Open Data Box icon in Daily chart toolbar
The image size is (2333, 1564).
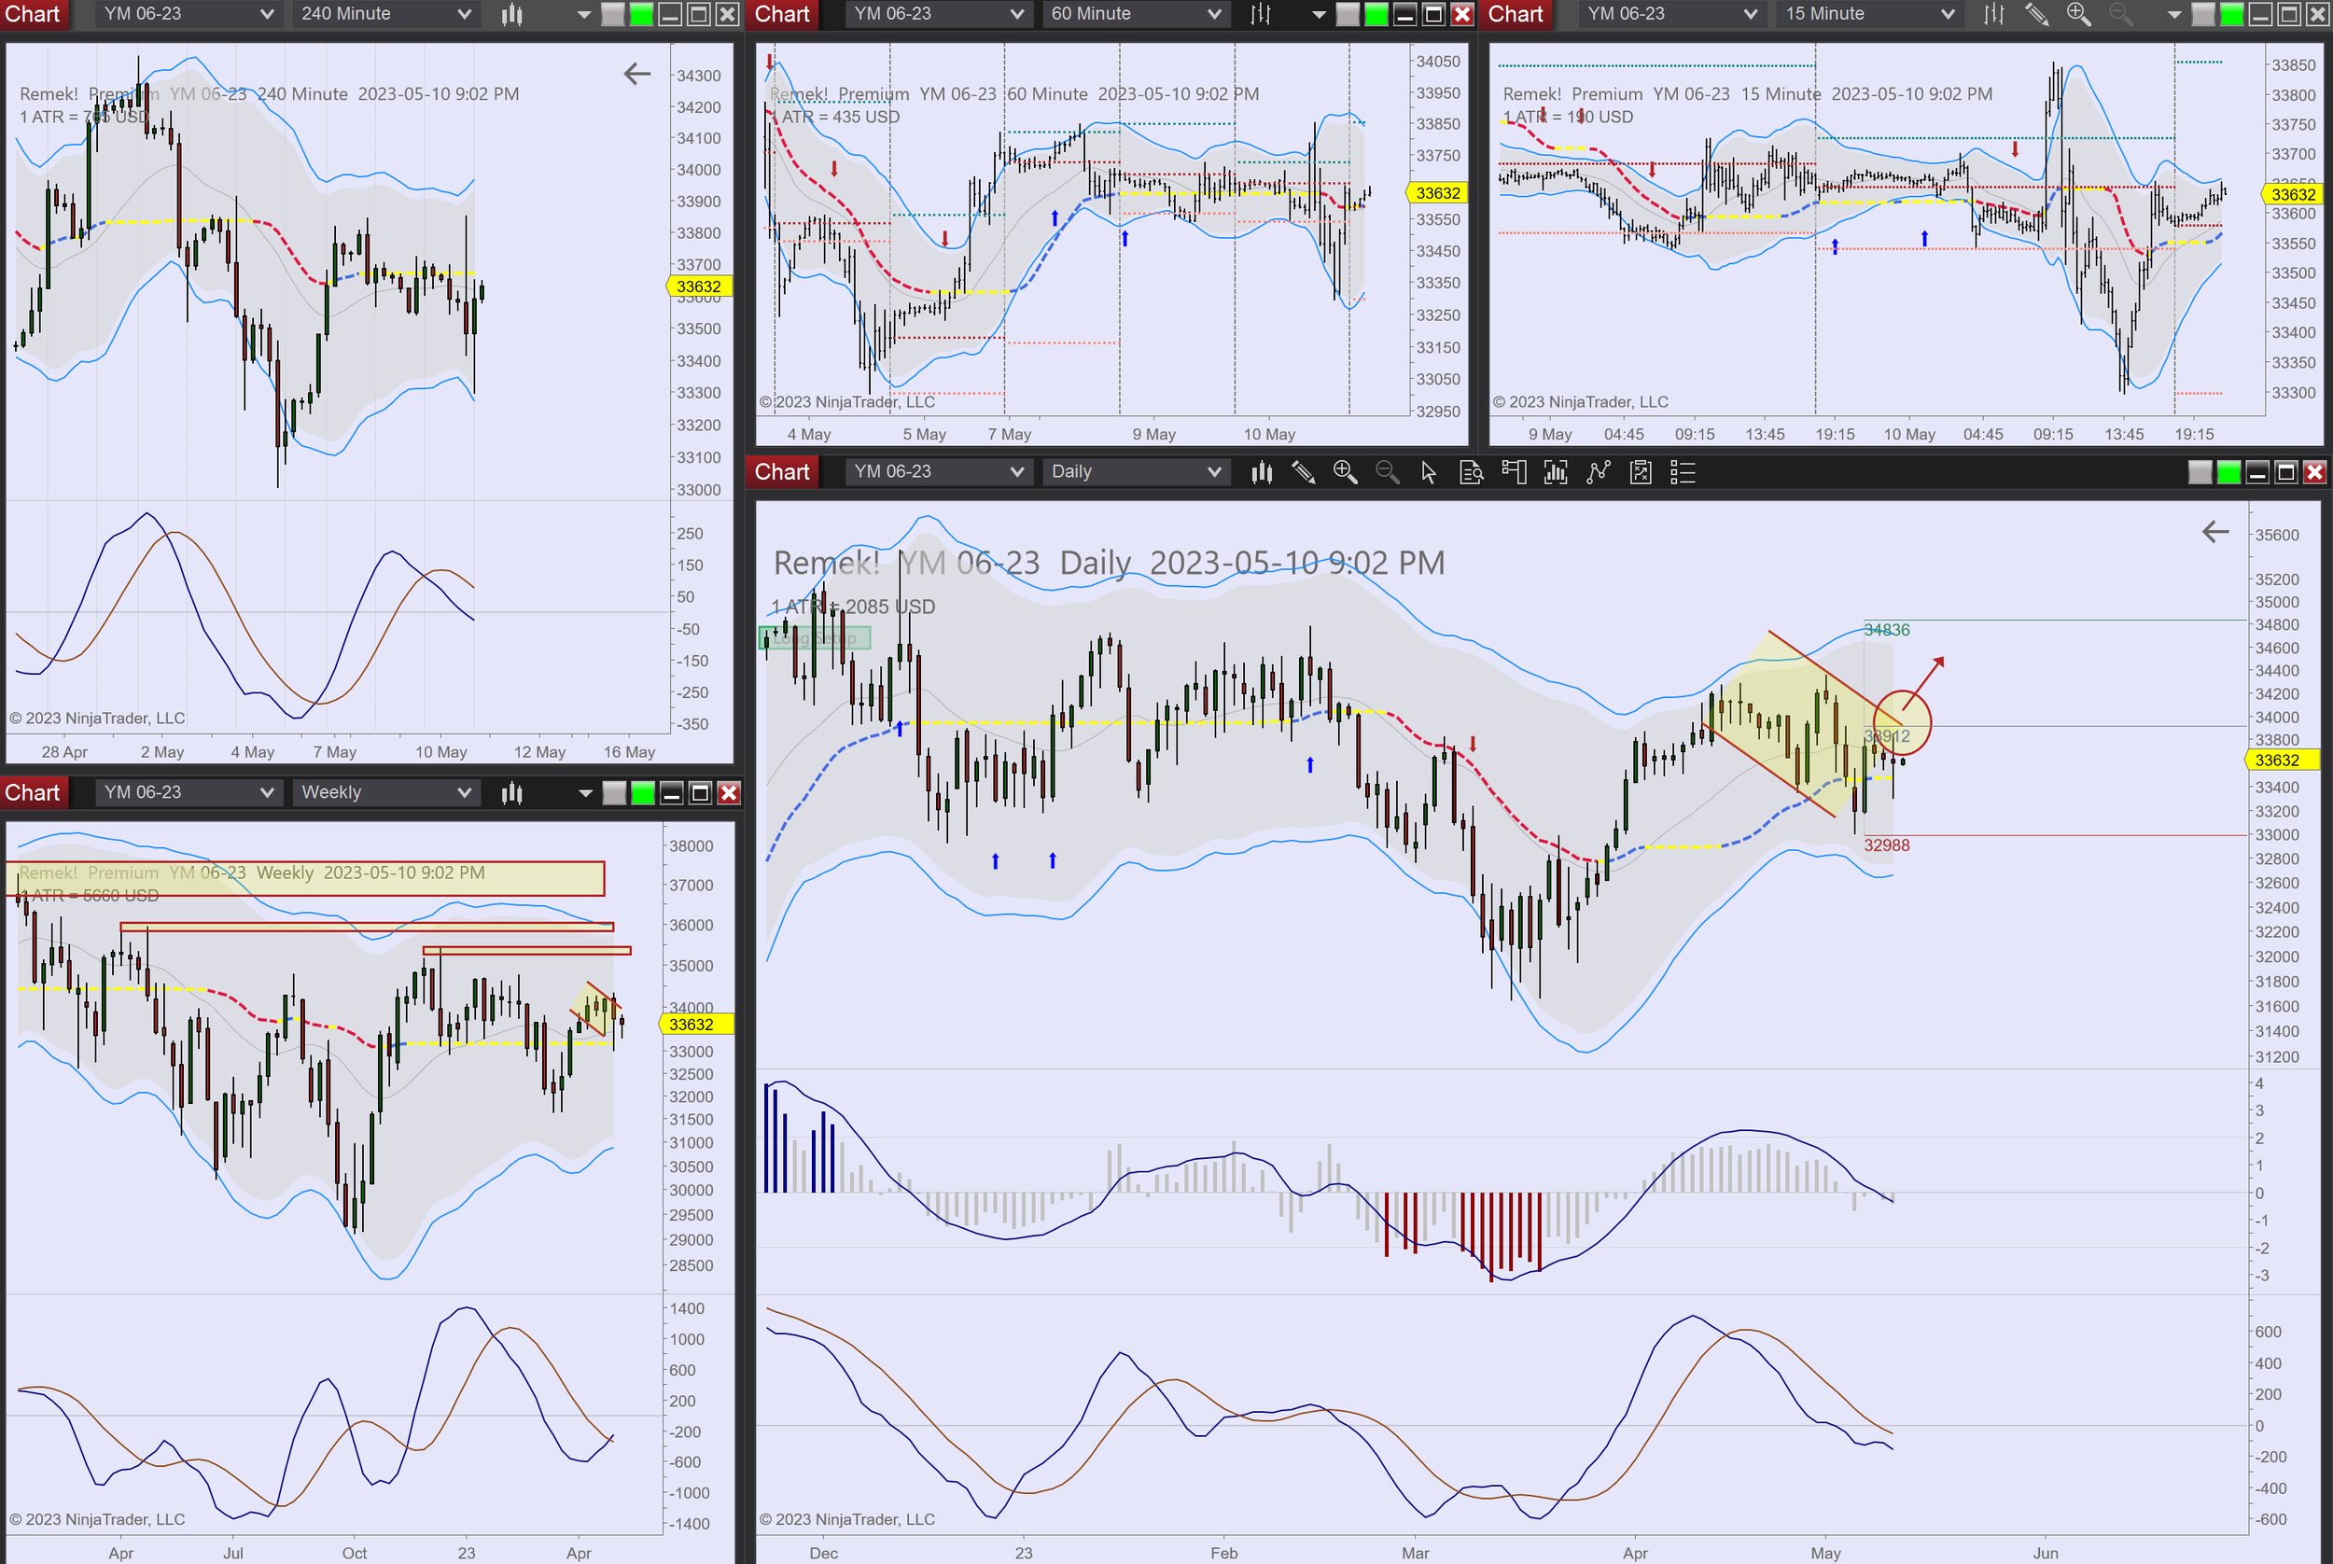(1472, 472)
